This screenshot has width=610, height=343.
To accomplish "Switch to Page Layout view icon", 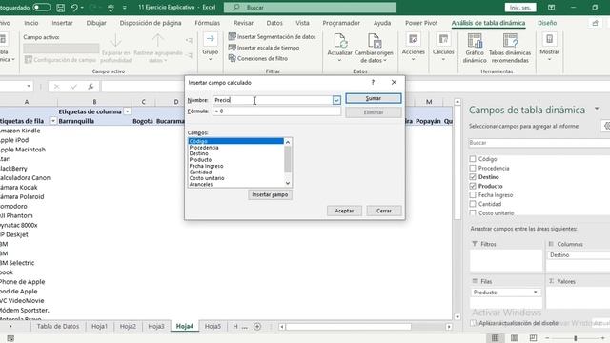I will pyautogui.click(x=515, y=338).
